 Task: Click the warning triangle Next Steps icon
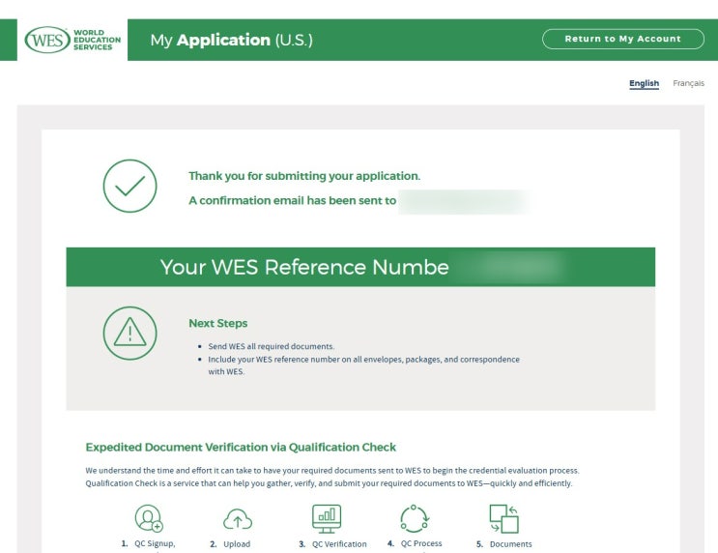130,334
